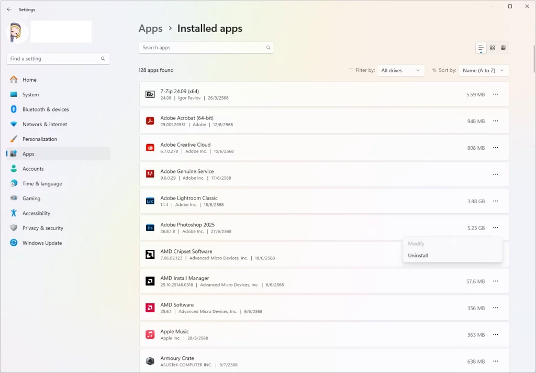Click the Adobe Genuine Service name

(187, 171)
